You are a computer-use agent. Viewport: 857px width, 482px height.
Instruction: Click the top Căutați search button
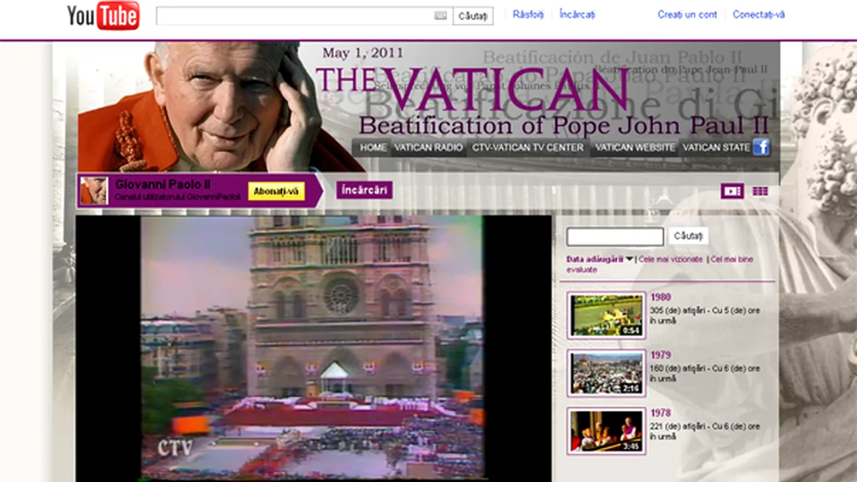473,15
